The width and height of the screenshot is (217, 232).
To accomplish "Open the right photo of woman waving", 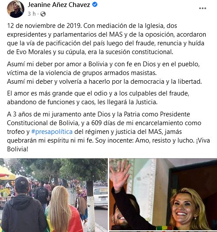I will (x=163, y=194).
